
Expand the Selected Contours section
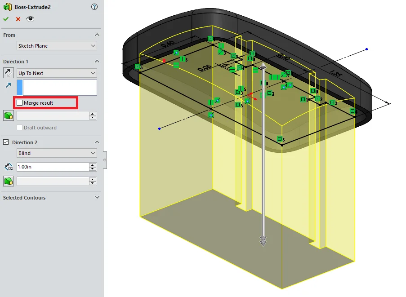click(x=97, y=198)
